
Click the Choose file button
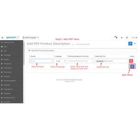(x=100, y=61)
